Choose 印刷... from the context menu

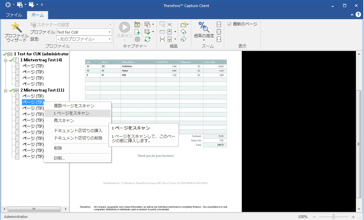coord(77,158)
